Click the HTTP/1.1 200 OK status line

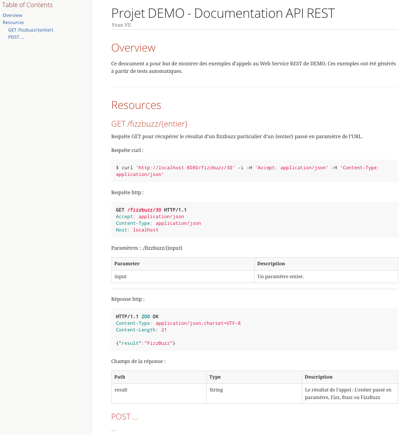point(137,316)
